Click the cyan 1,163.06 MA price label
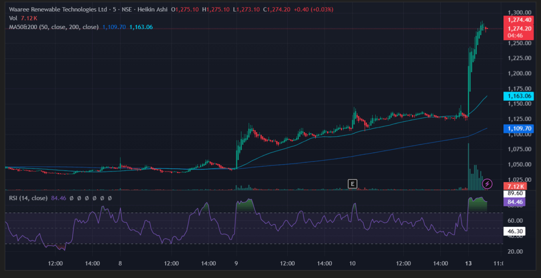The height and width of the screenshot is (278, 541). pos(519,96)
